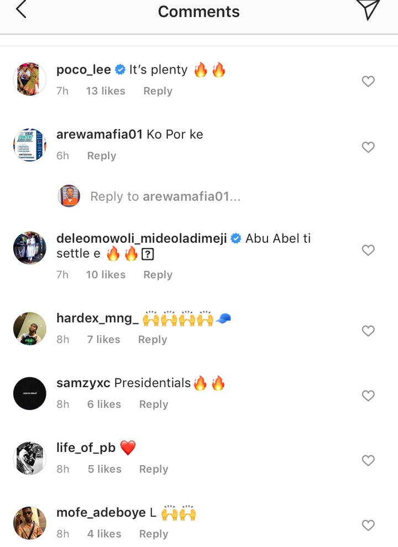
Task: Reply to samzyxc's Presidentials comment
Action: tap(154, 404)
